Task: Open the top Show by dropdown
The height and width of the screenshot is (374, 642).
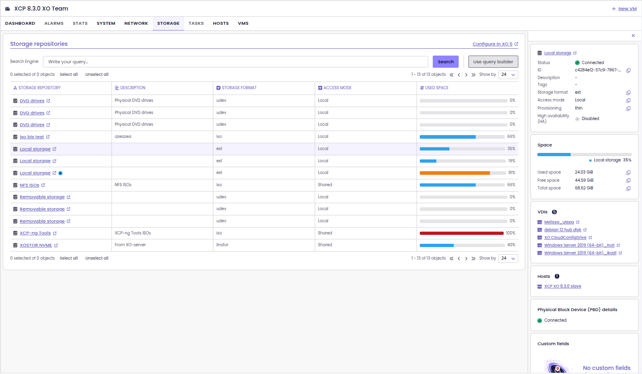Action: [508, 75]
